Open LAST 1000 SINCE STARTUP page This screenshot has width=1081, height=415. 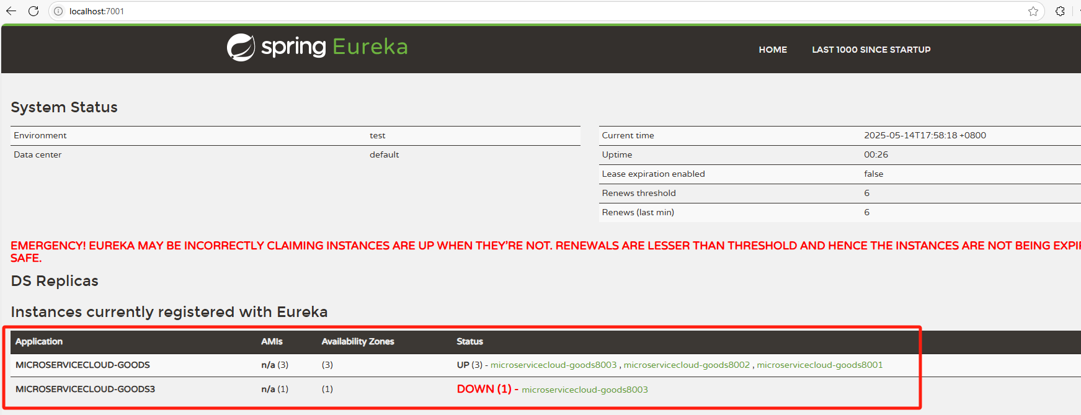(871, 50)
